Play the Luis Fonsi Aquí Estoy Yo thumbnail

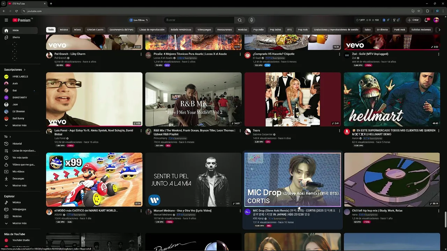click(94, 99)
